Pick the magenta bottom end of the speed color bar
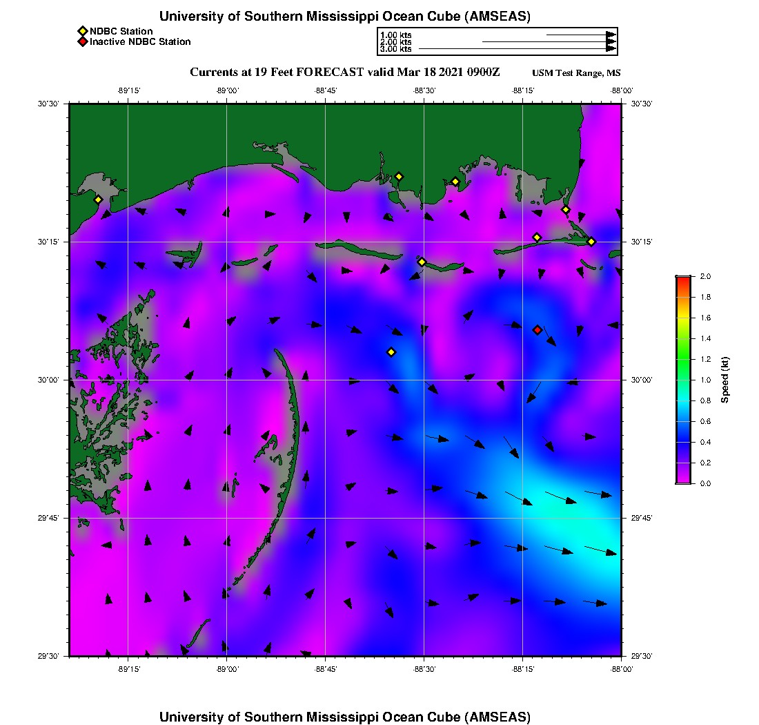 coord(683,481)
